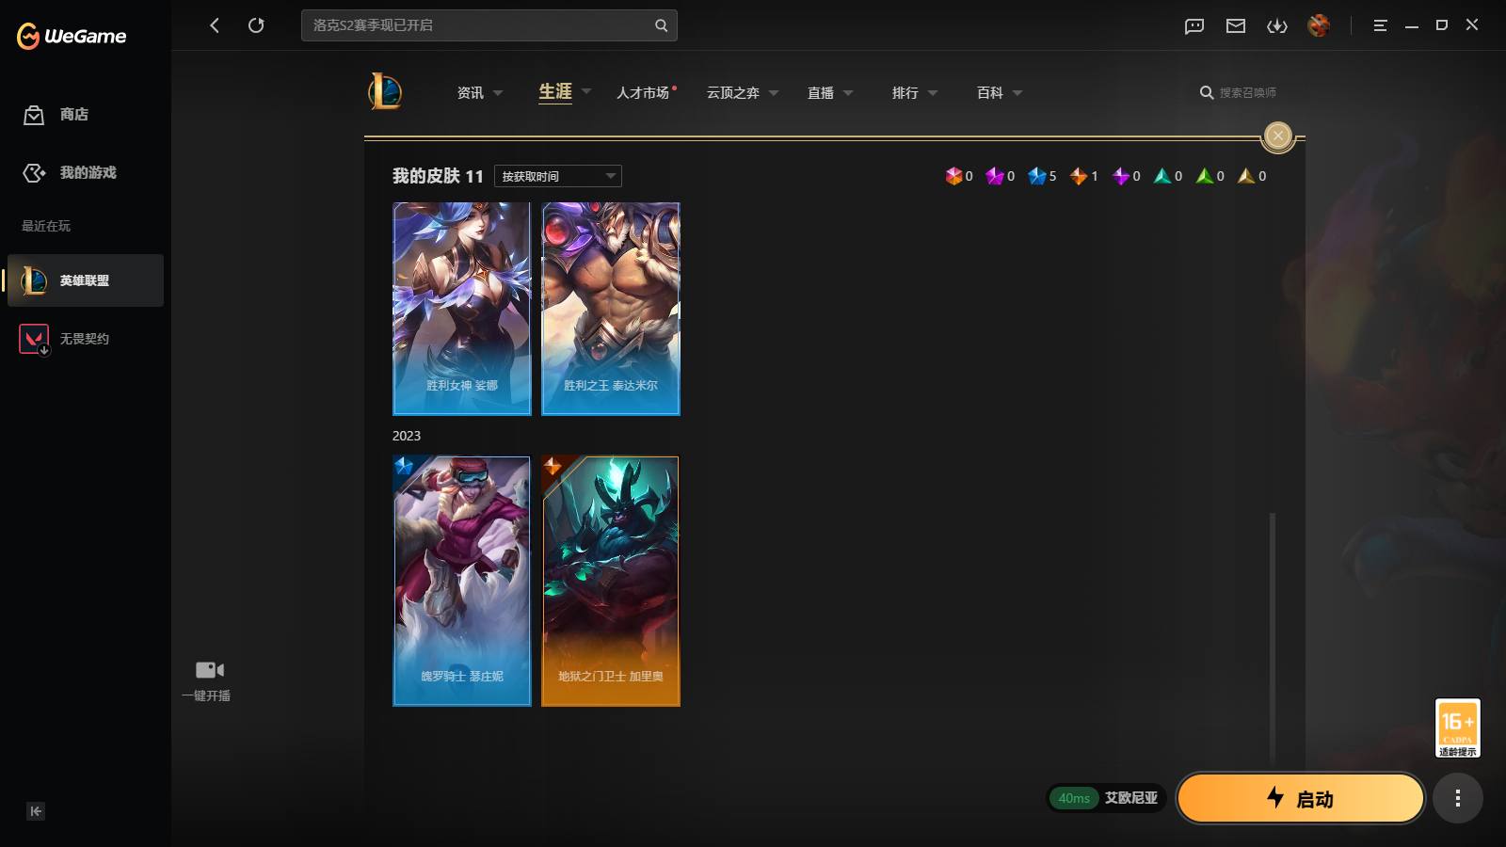
Task: Click the 40ms latency indicator
Action: click(x=1074, y=798)
